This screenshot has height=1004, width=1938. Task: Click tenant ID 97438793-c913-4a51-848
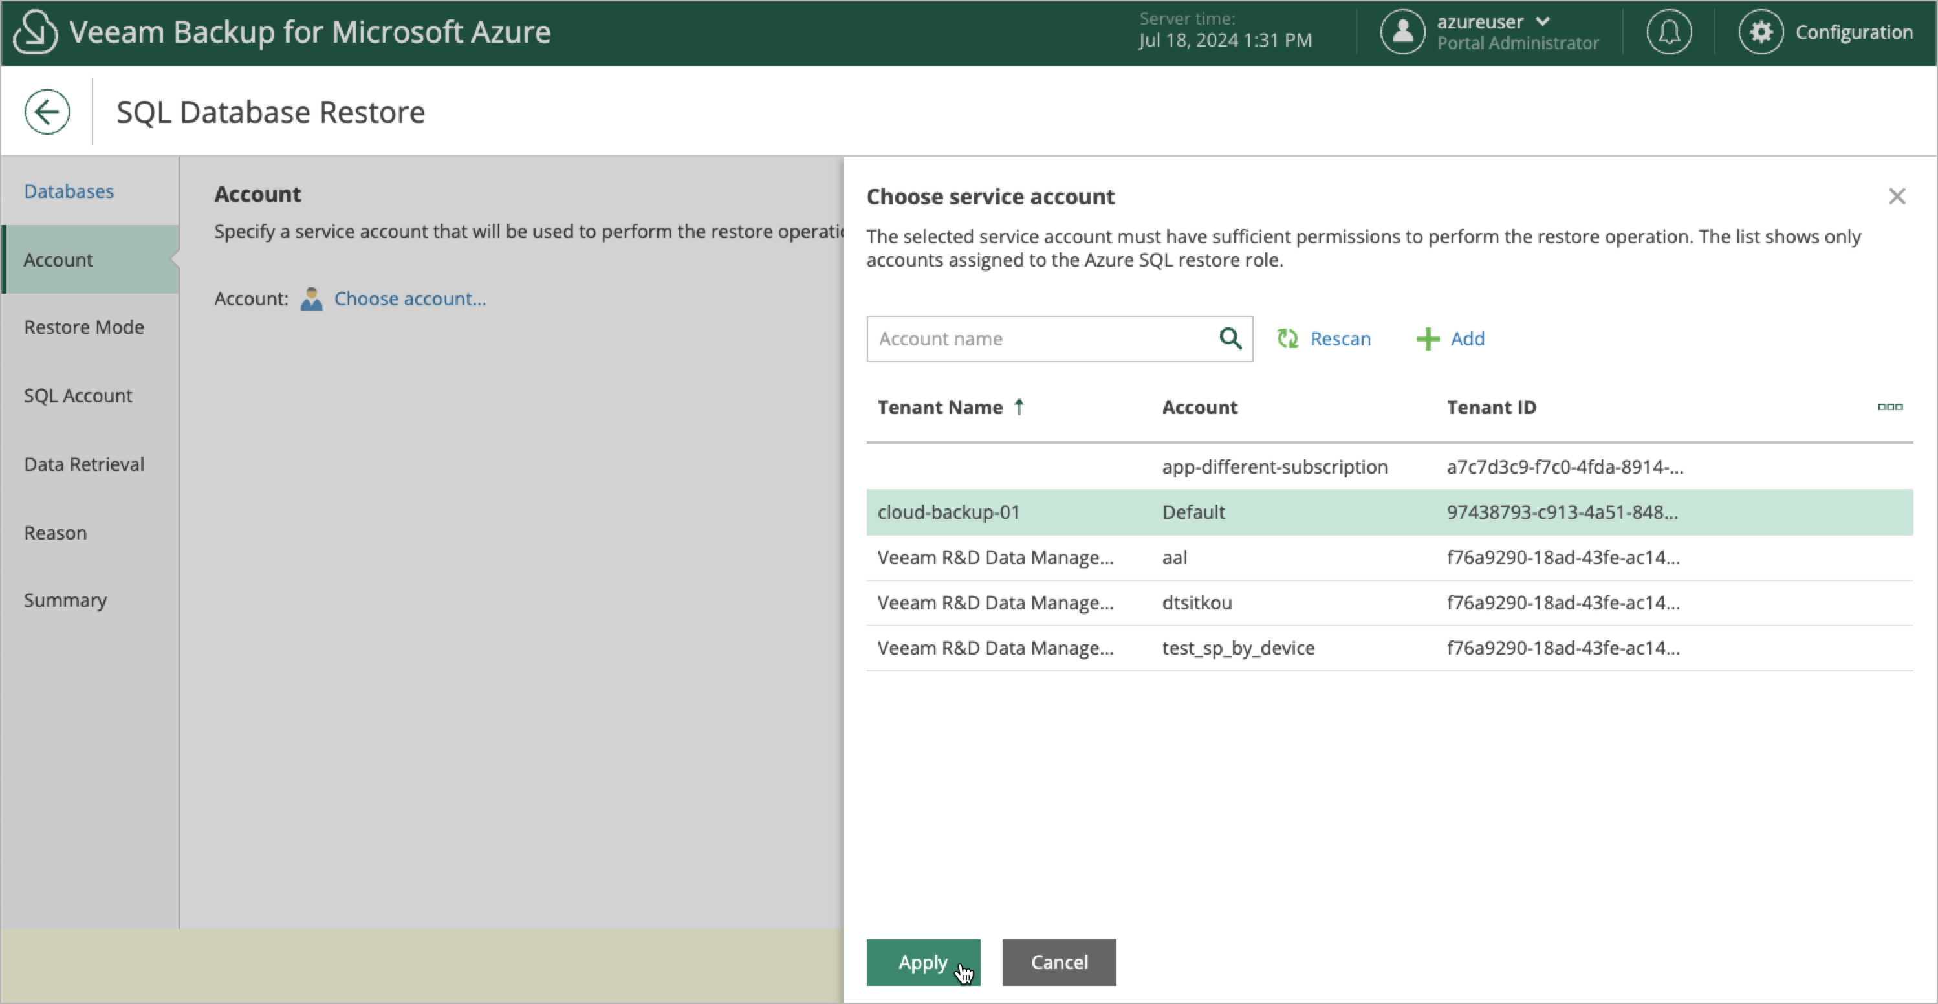coord(1562,512)
